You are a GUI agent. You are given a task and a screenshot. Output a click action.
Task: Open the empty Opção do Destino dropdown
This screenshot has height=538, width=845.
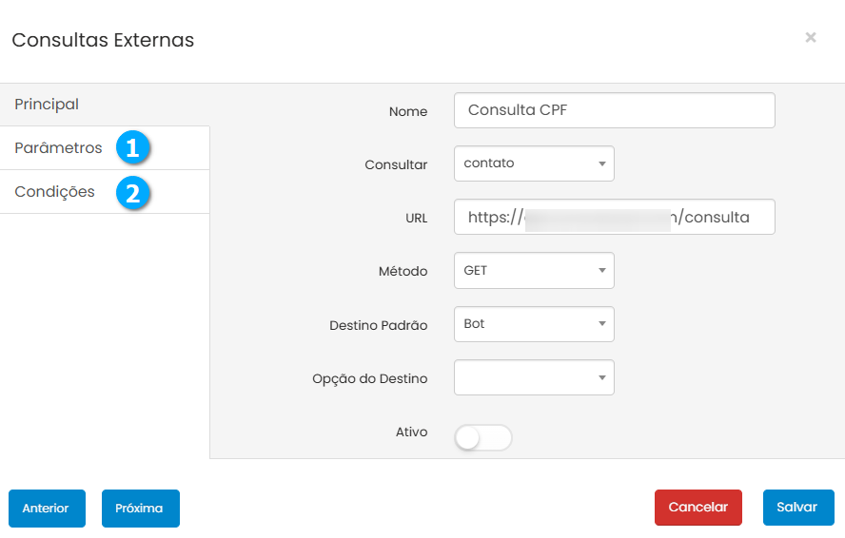534,377
